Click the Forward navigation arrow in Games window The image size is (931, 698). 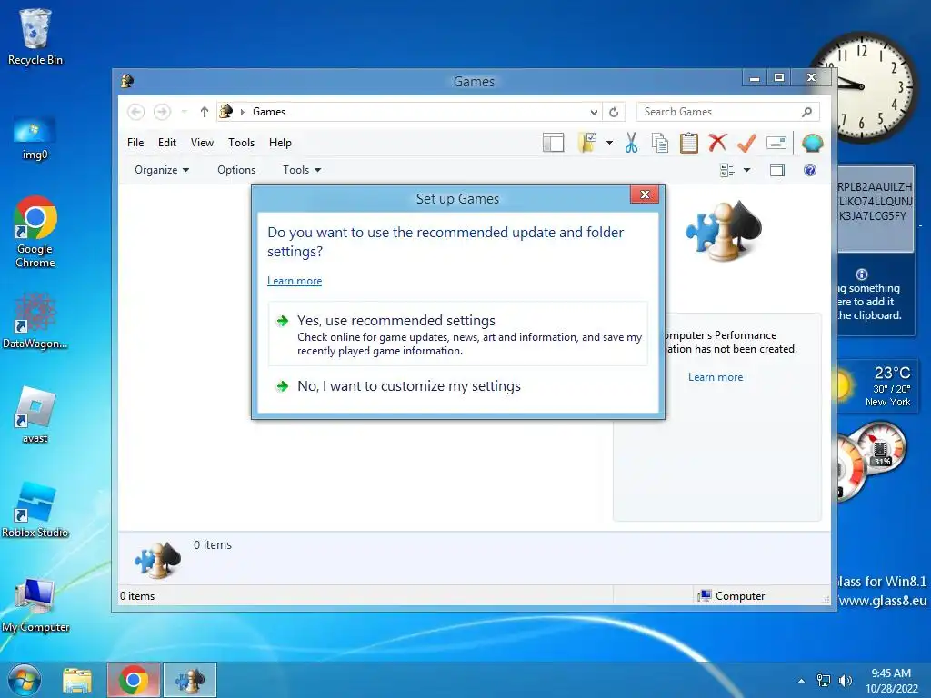point(162,112)
